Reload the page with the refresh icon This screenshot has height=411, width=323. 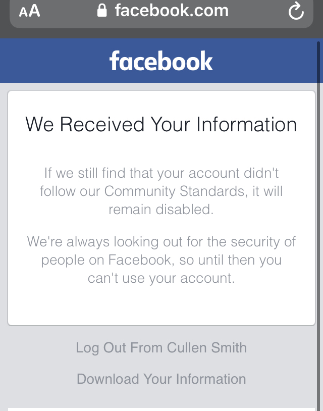pos(296,11)
